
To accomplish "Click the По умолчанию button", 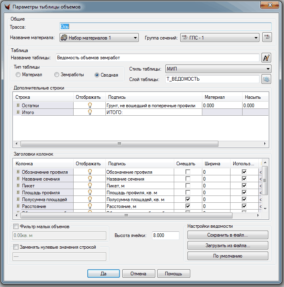I will click(x=227, y=256).
